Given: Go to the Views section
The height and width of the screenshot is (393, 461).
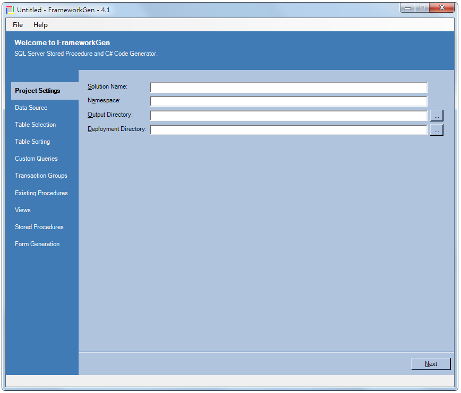Looking at the screenshot, I should 23,210.
